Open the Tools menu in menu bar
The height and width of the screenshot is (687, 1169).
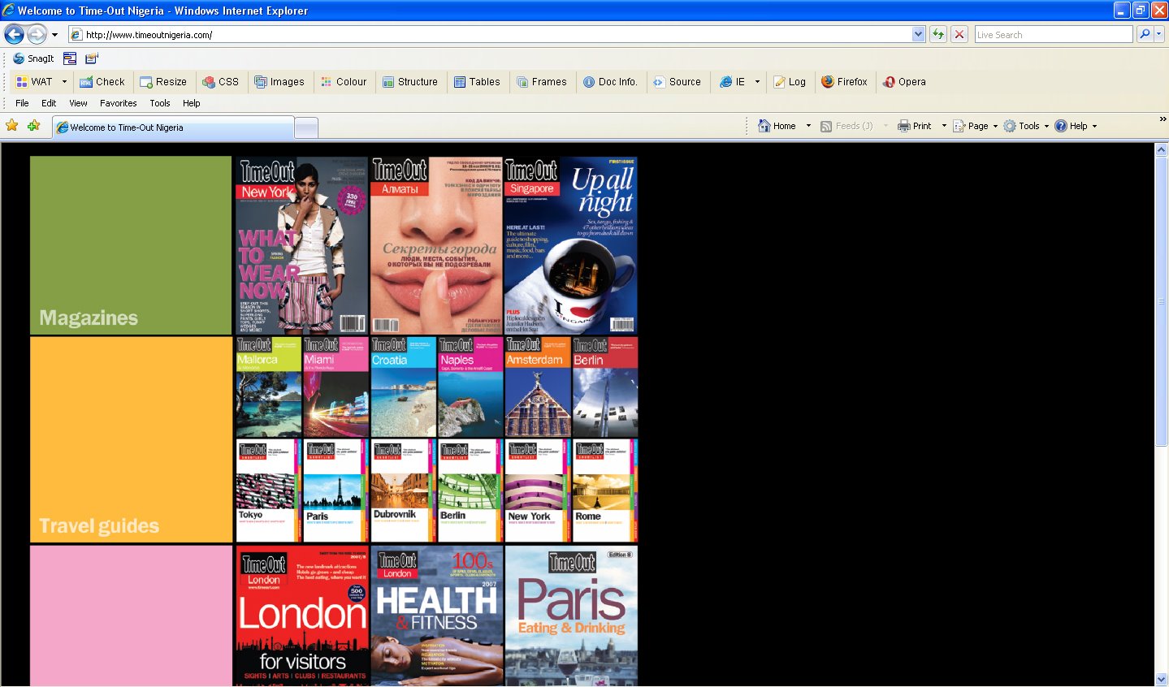tap(160, 103)
